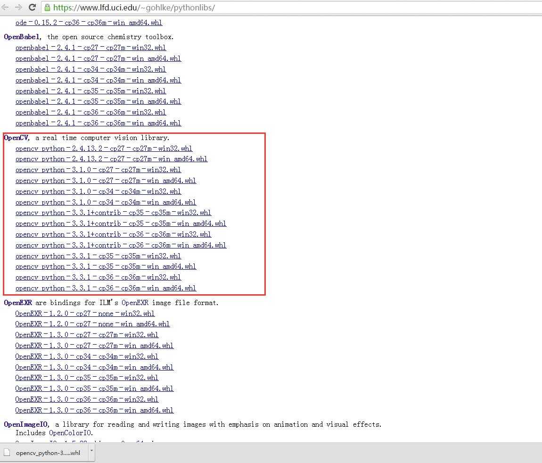
Task: Click the file icon of the downloaded whl
Action: 7,452
